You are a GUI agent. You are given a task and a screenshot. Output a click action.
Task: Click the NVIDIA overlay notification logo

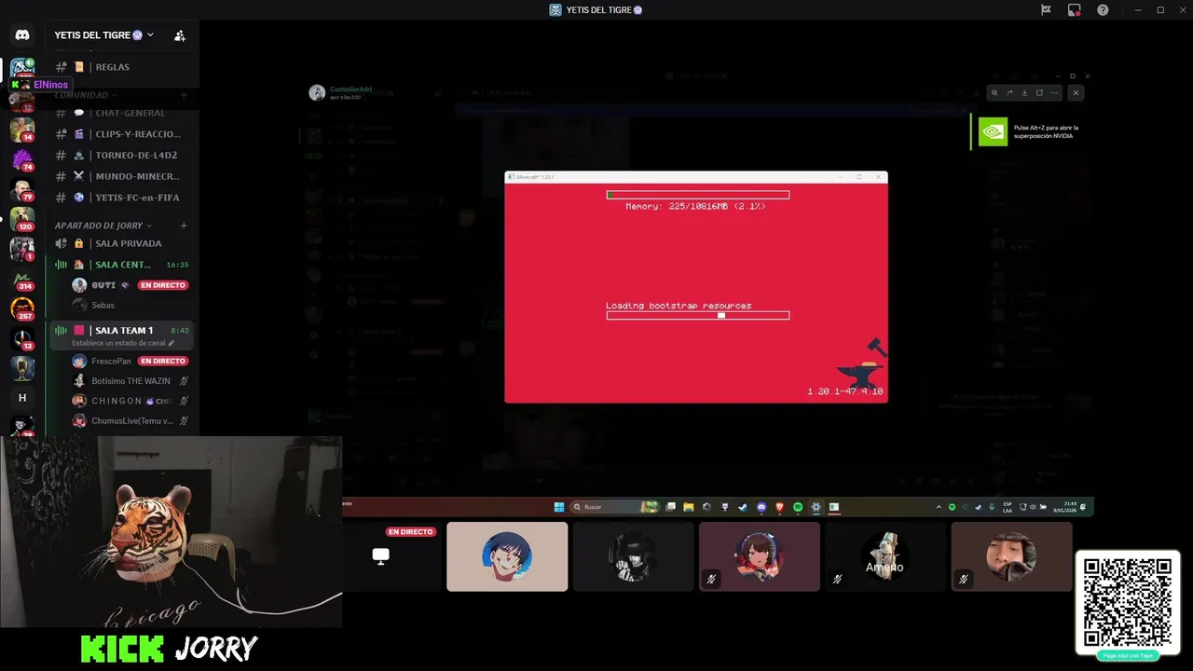click(993, 131)
